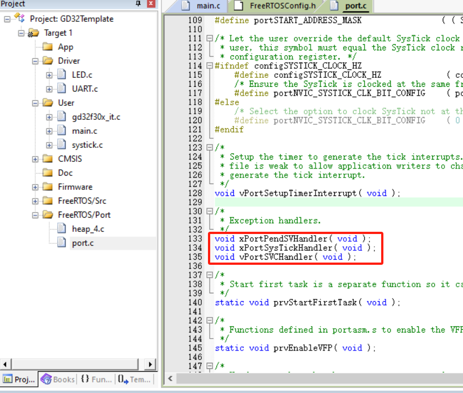The height and width of the screenshot is (393, 463).
Task: Collapse the Driver folder
Action: (35, 61)
